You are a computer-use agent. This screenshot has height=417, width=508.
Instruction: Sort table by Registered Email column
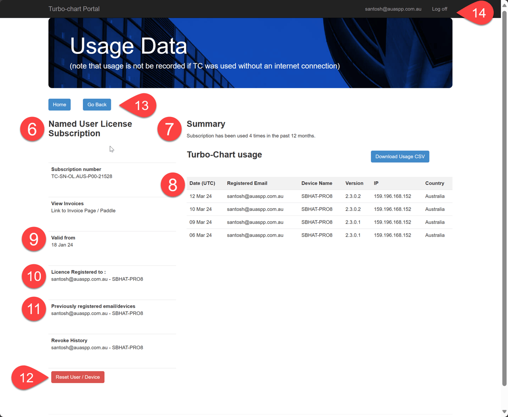247,183
